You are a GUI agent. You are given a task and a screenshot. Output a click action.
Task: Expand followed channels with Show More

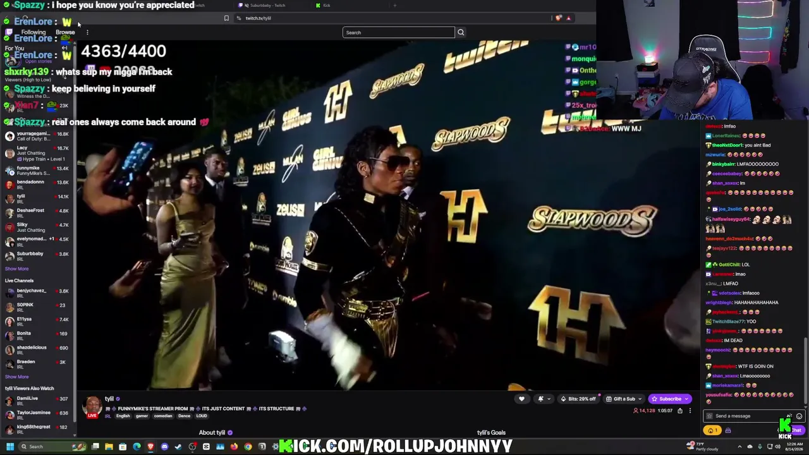pos(16,269)
